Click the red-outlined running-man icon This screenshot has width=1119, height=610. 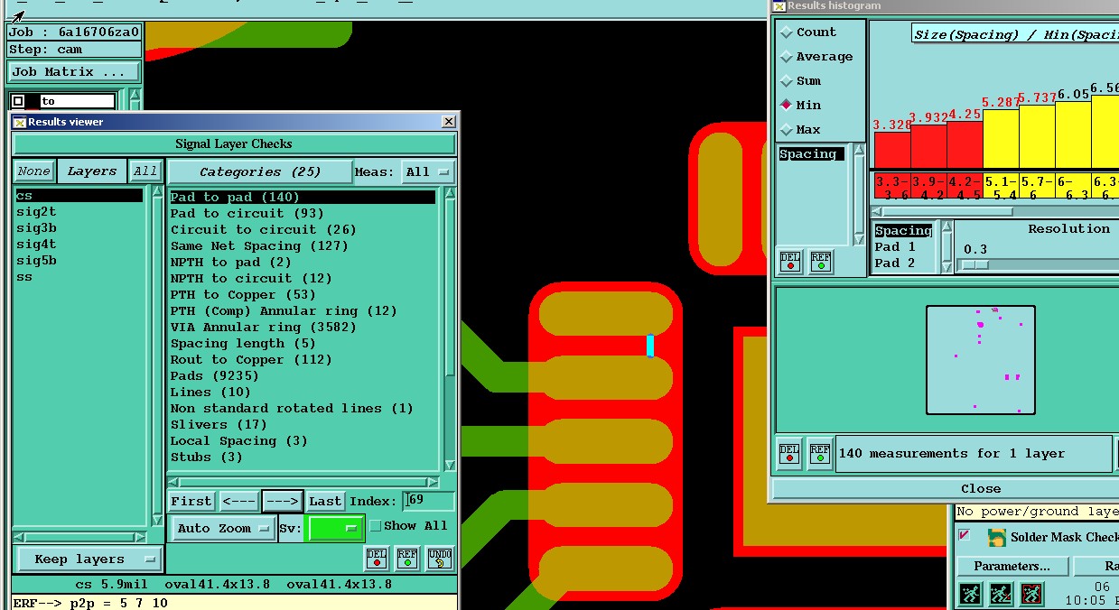coord(1031,594)
